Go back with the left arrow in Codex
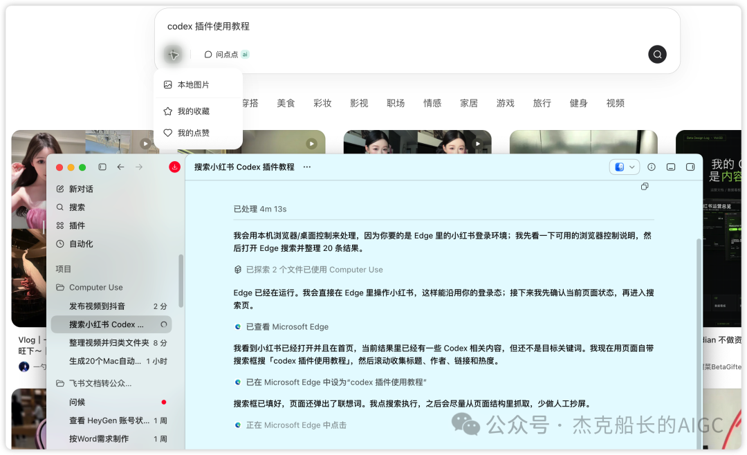 (x=120, y=167)
